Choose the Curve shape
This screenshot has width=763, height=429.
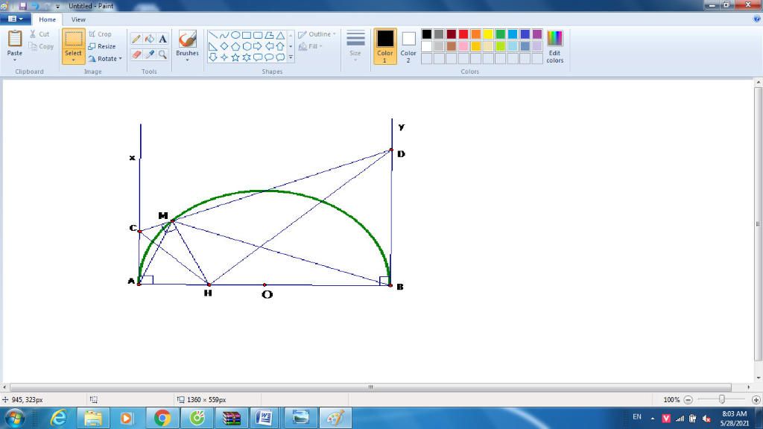(224, 35)
